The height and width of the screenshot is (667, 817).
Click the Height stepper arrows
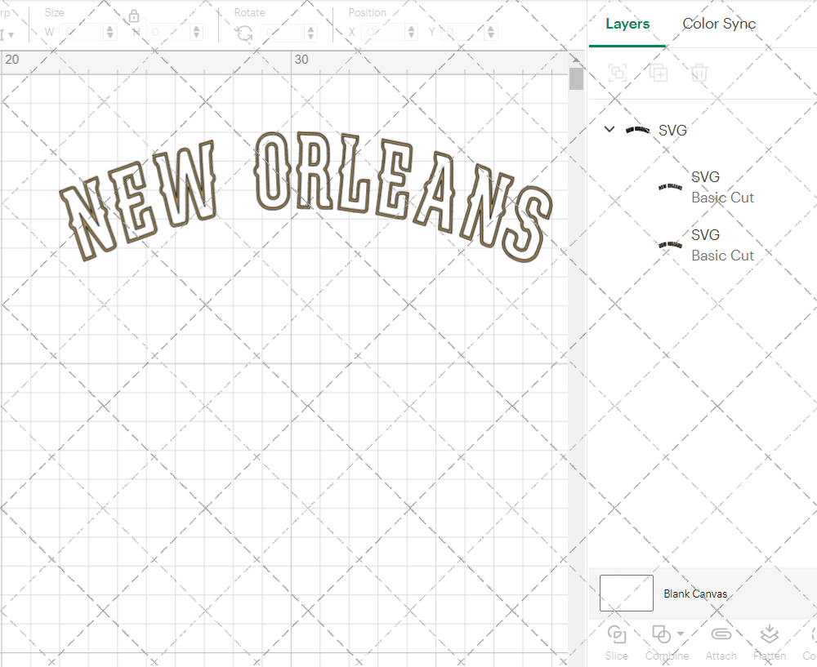pos(196,33)
